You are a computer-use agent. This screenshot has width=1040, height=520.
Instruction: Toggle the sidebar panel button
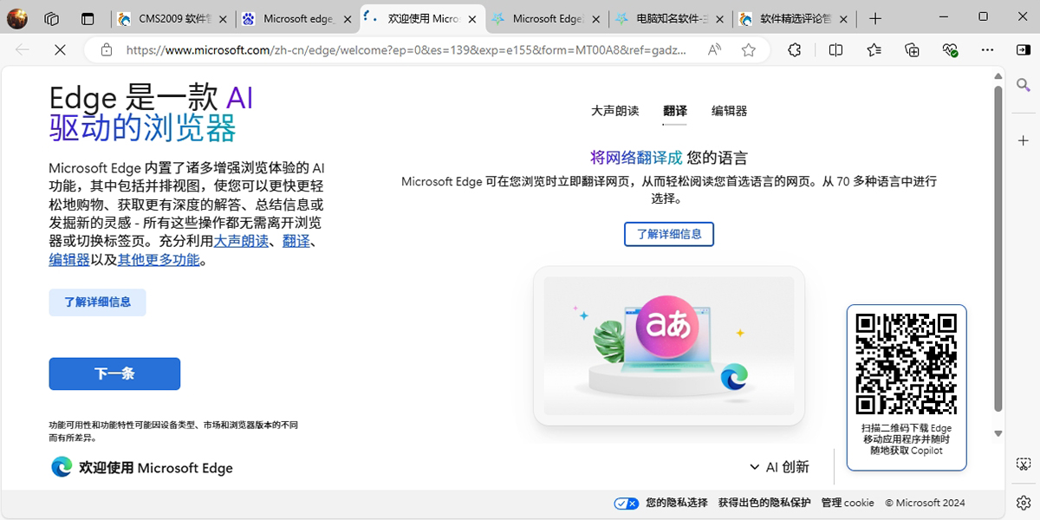pyautogui.click(x=1023, y=50)
